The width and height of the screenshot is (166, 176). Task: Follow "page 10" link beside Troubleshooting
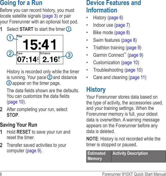pos(133,70)
